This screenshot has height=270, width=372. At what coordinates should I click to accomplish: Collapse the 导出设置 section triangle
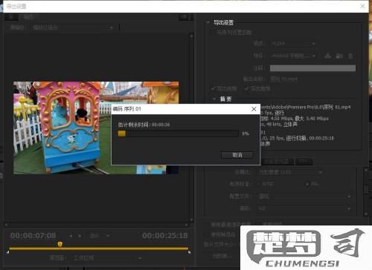coord(208,22)
